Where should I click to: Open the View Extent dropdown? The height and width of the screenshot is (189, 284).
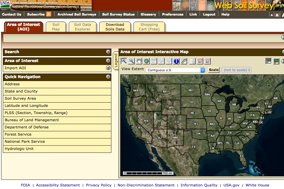pyautogui.click(x=175, y=70)
